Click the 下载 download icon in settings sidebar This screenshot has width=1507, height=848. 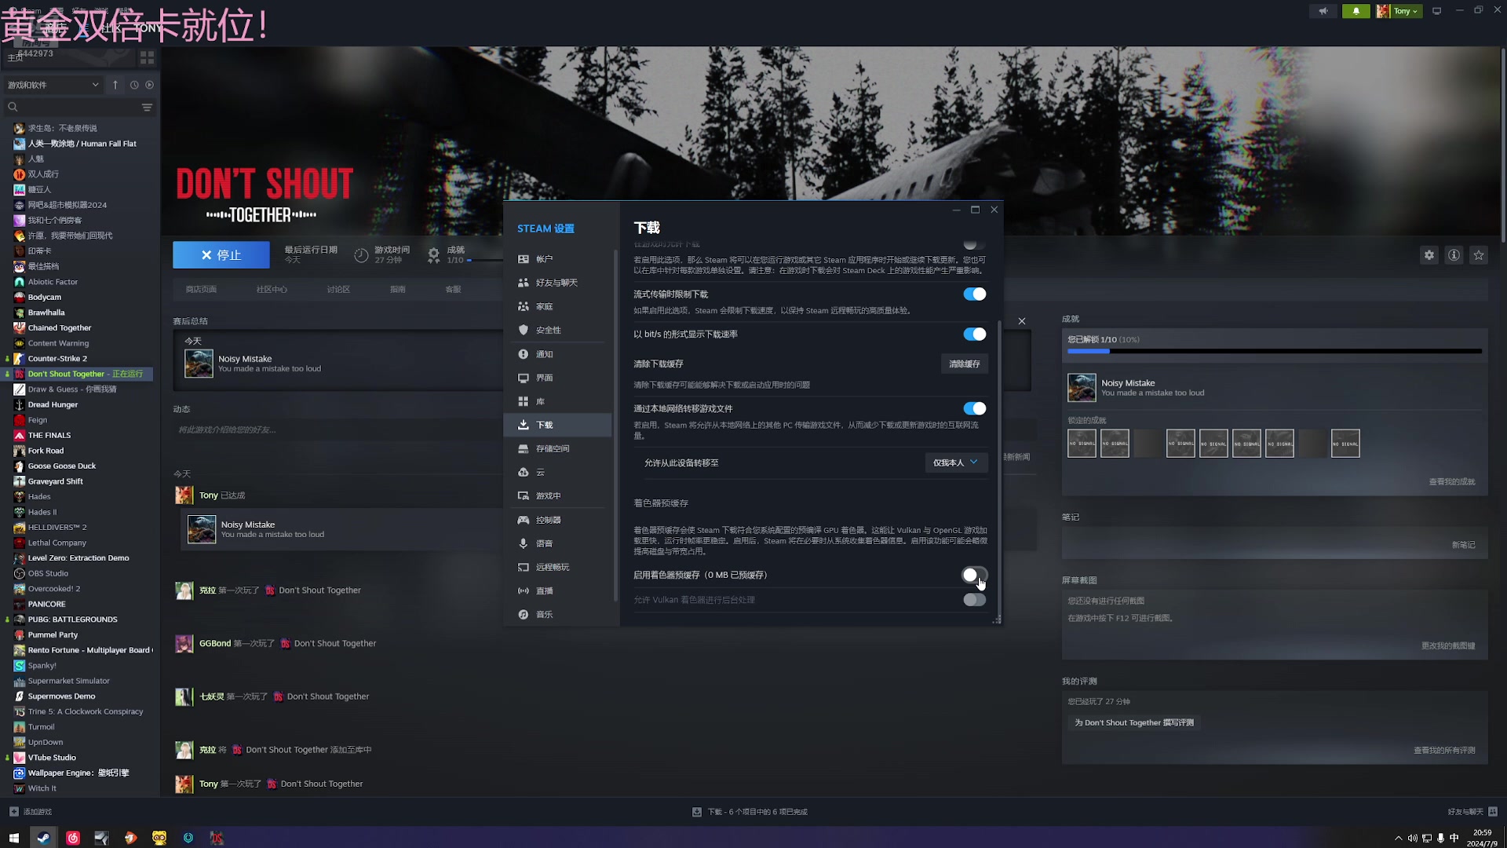[x=524, y=425]
